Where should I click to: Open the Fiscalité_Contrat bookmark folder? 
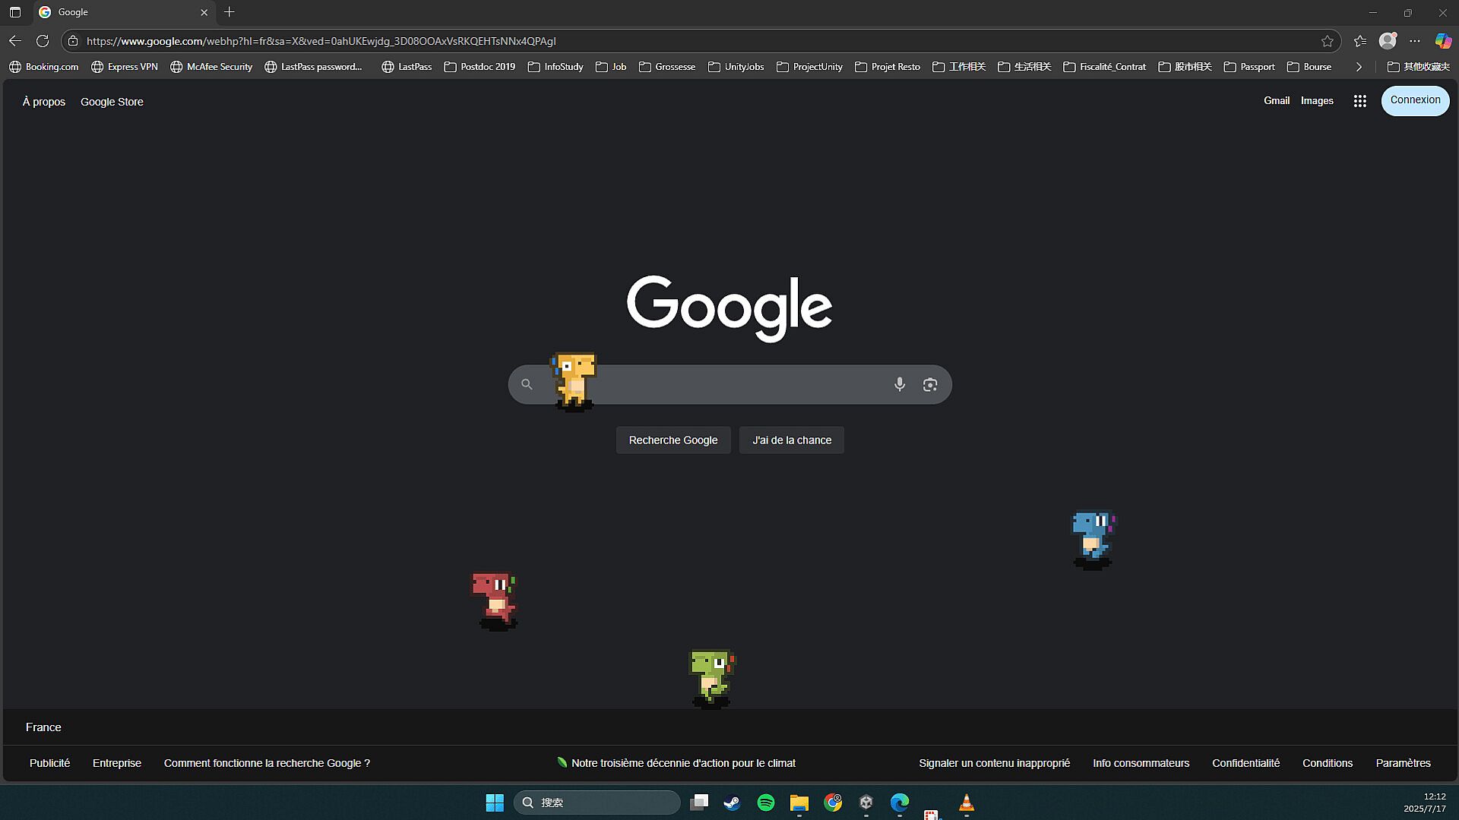(1104, 67)
